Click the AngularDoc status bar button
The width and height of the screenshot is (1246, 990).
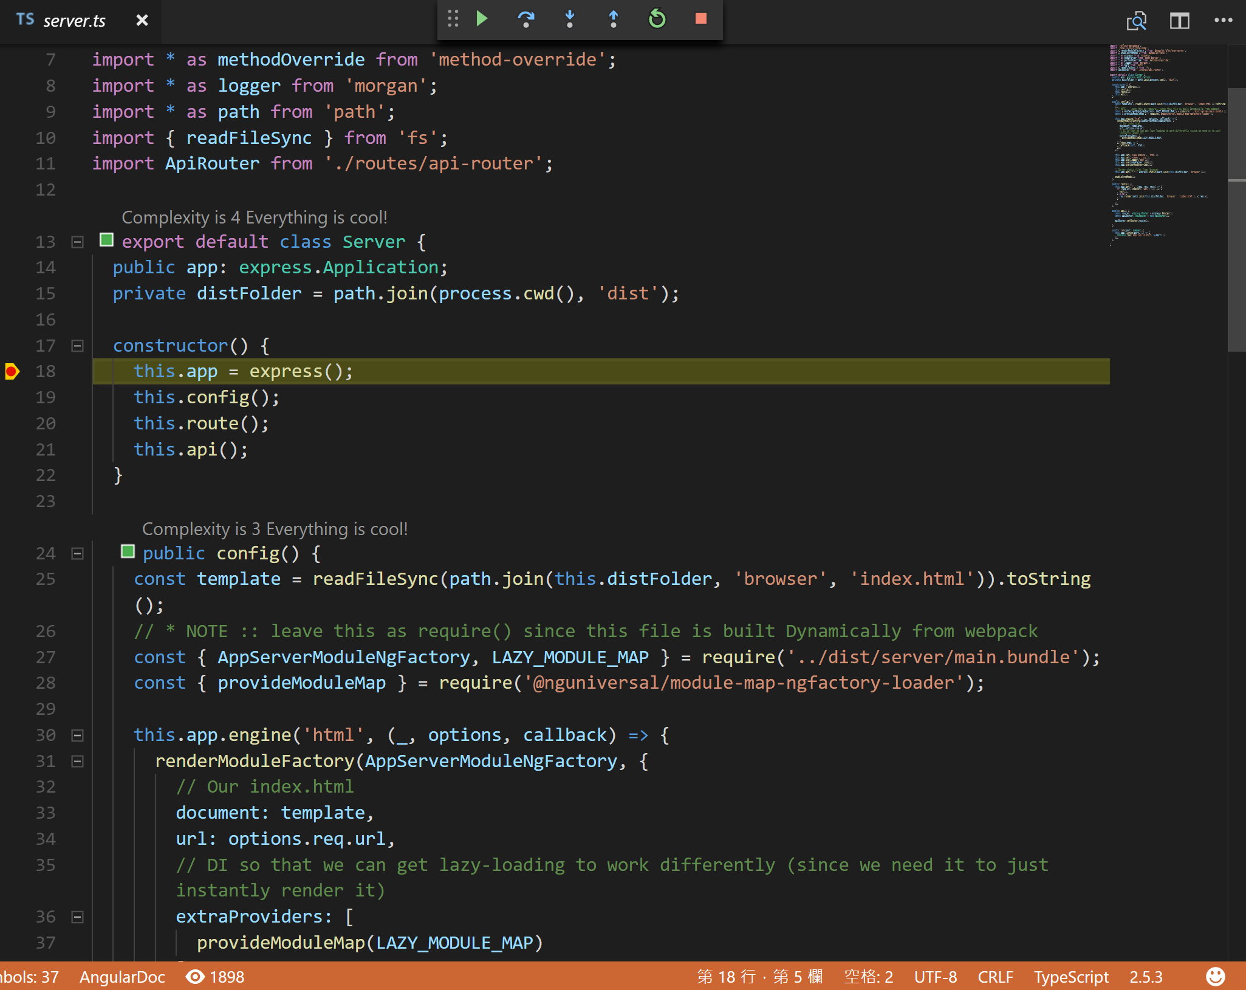(122, 977)
